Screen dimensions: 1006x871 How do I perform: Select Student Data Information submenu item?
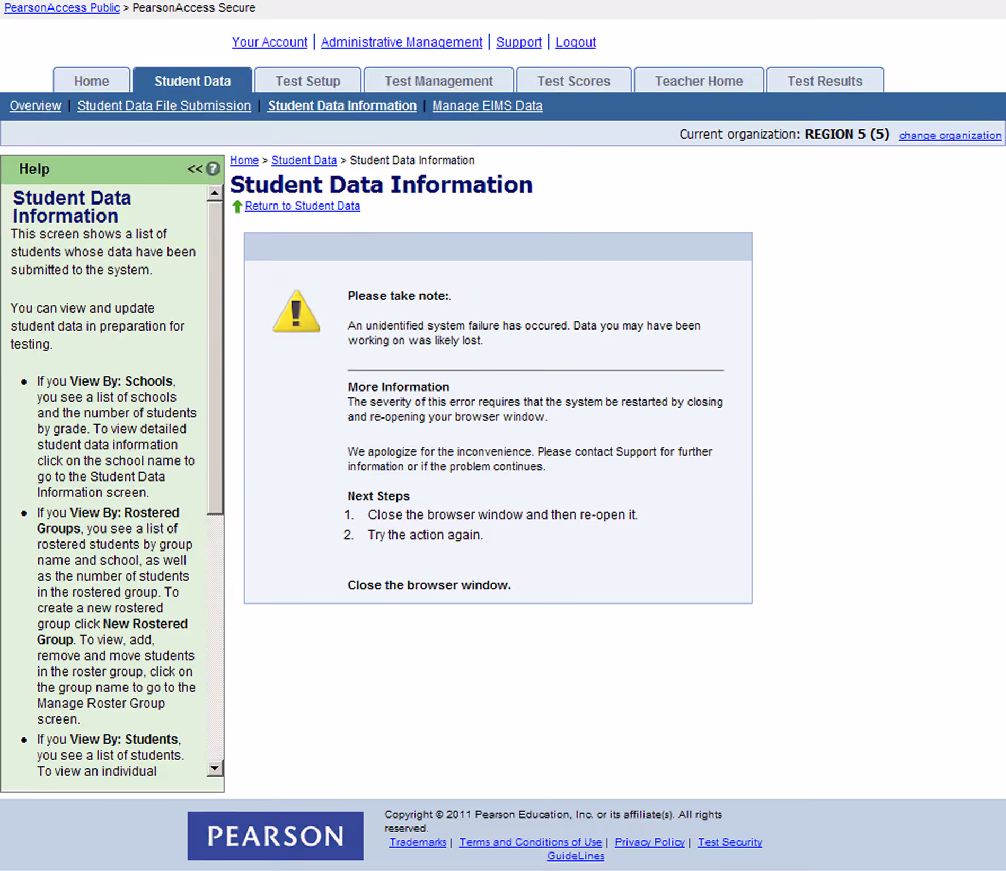click(x=342, y=106)
